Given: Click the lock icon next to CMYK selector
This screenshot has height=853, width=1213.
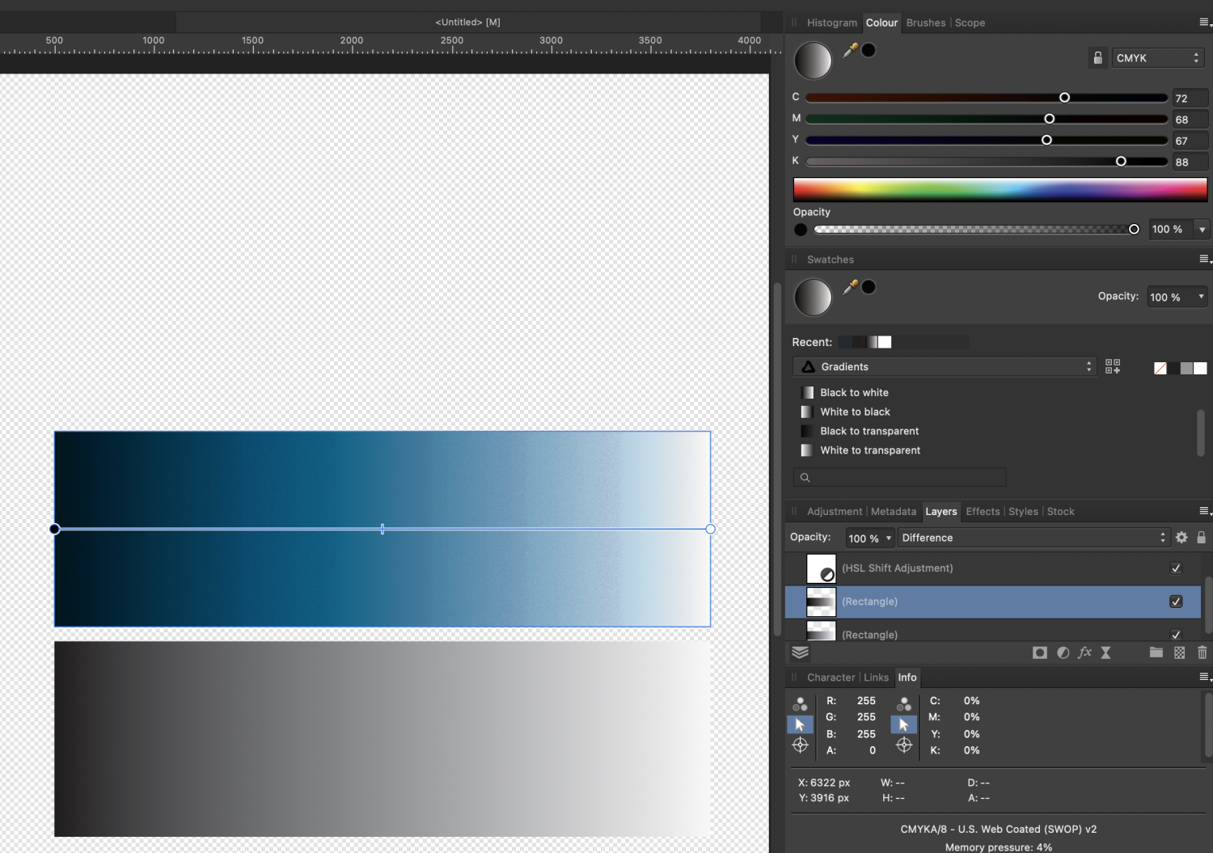Looking at the screenshot, I should 1097,57.
